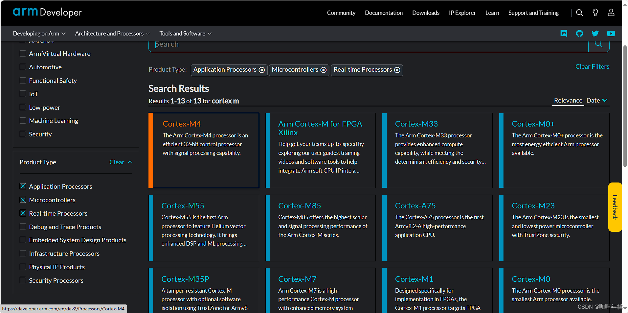The image size is (628, 313).
Task: Open the Documentation menu item
Action: 384,13
